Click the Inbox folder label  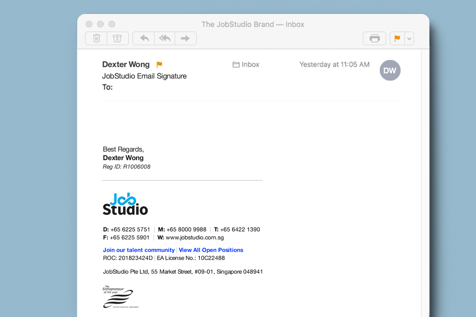pos(246,65)
